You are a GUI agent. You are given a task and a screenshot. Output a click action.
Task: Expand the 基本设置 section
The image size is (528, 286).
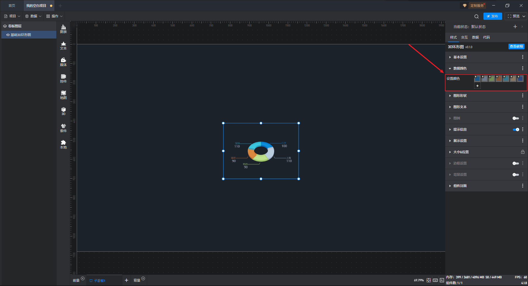pos(460,57)
